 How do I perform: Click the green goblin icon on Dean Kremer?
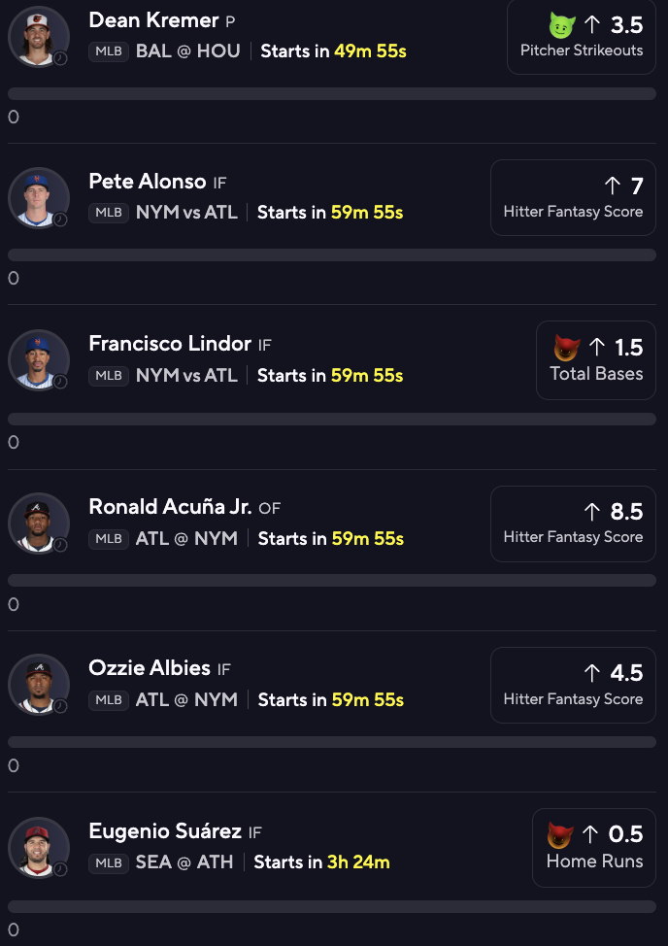[562, 26]
